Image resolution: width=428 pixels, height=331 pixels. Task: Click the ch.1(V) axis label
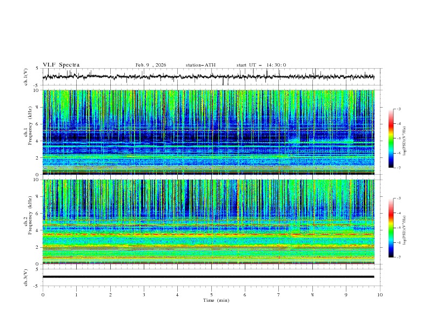(x=25, y=77)
